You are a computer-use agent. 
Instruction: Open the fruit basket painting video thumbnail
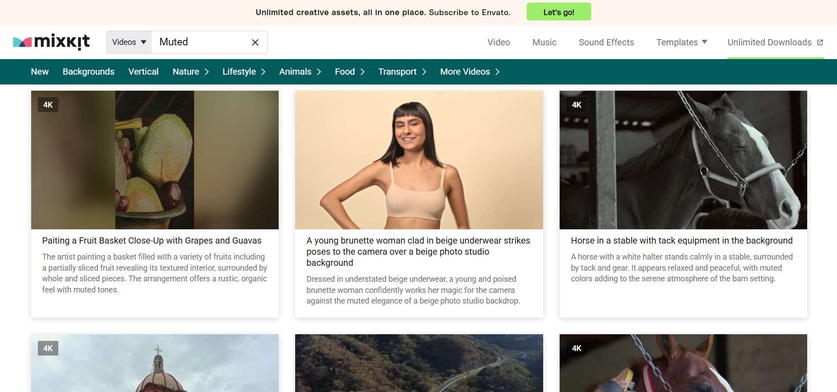[155, 160]
